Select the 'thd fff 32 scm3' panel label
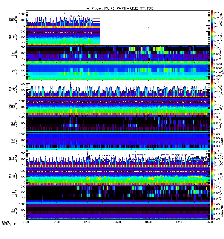224x239 pixels. point(13,106)
